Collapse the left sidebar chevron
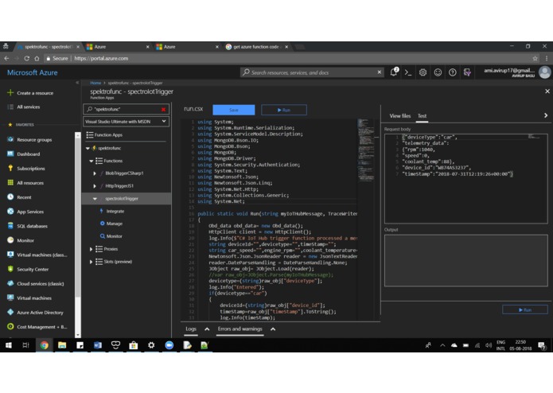The image size is (553, 393). coord(77,83)
